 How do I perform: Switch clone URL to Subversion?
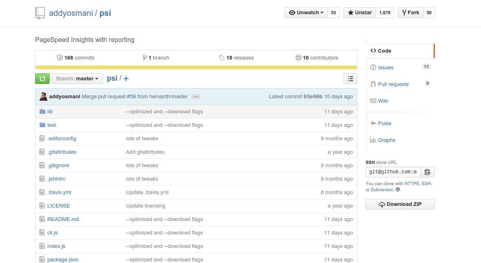(x=382, y=190)
